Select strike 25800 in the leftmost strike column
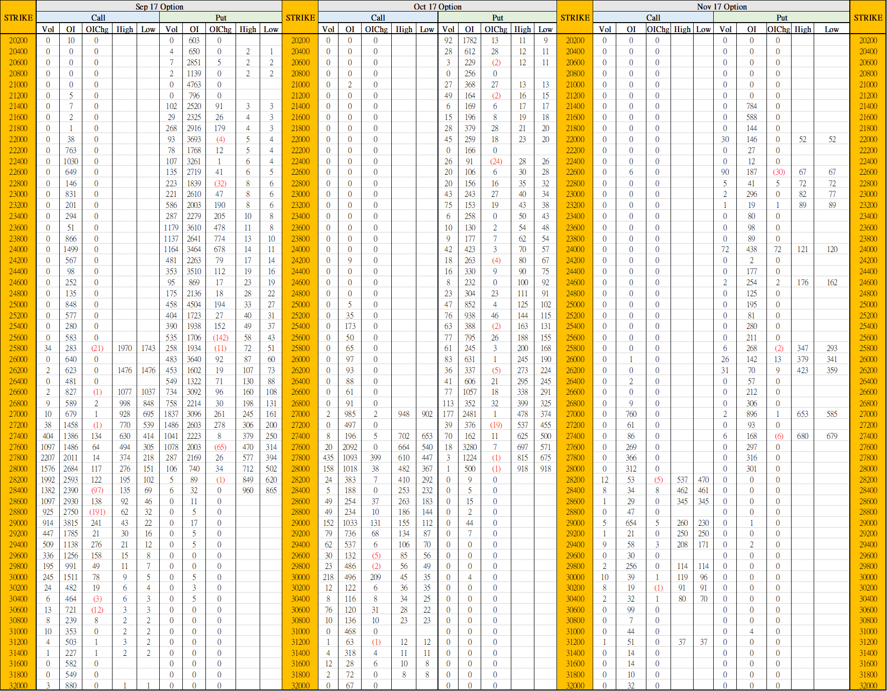Screen dimensions: 887x691 point(18,348)
